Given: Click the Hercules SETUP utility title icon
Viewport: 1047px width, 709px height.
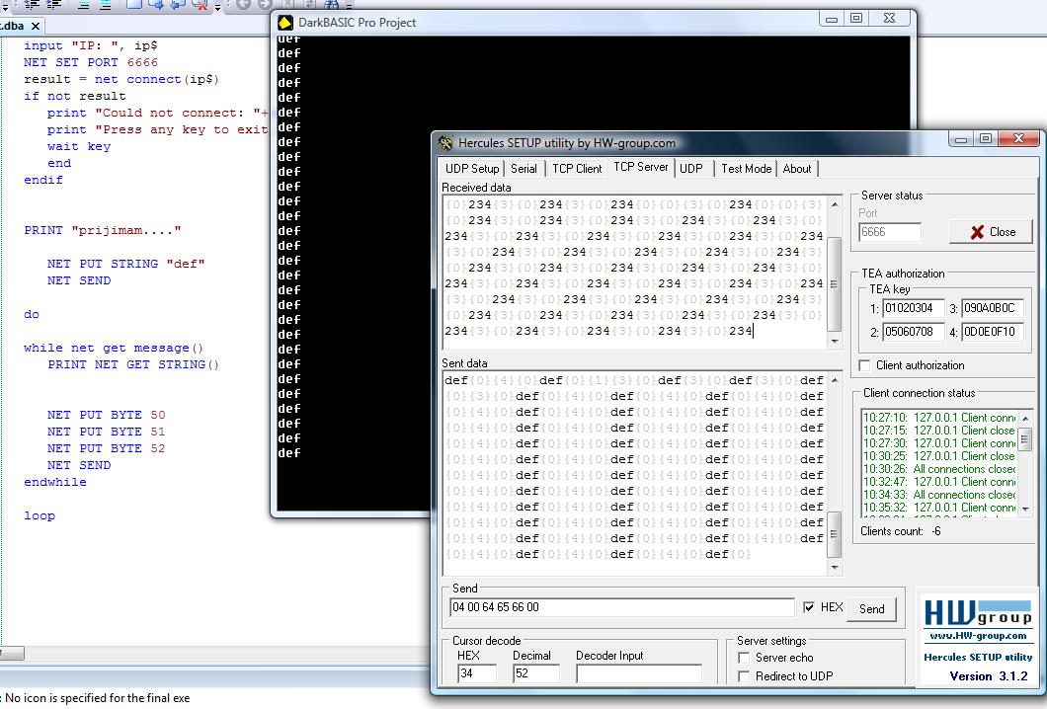Looking at the screenshot, I should (x=445, y=142).
